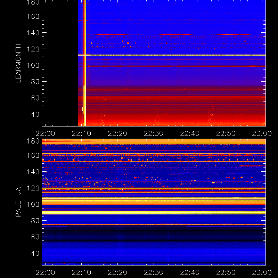
Task: Click inside the Palehua spectrogram plot
Action: (x=154, y=202)
